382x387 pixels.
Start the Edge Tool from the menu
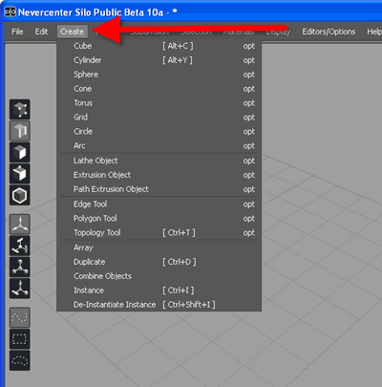159,204
